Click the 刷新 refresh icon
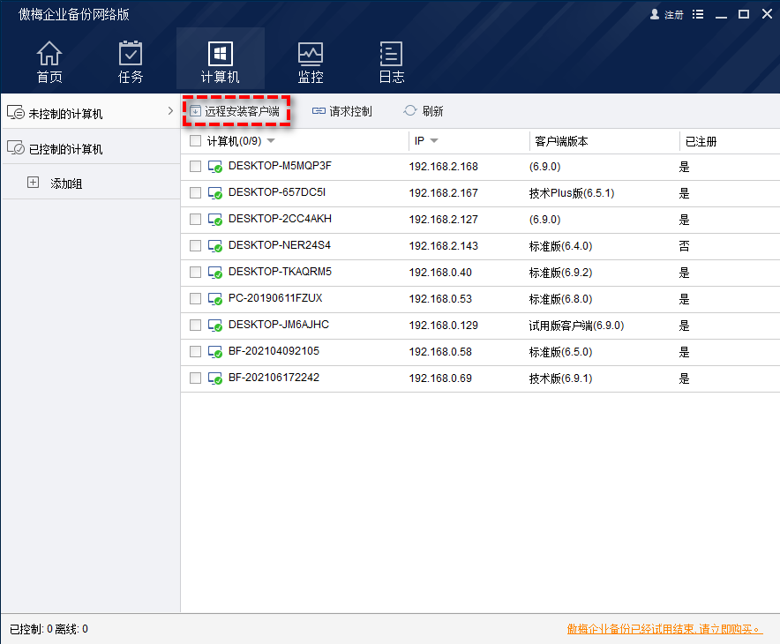 pyautogui.click(x=410, y=110)
